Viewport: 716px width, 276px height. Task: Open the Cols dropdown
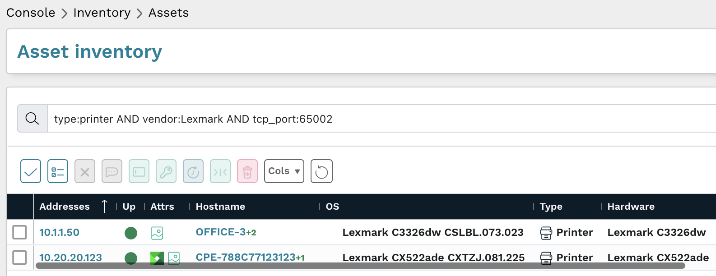pyautogui.click(x=284, y=171)
